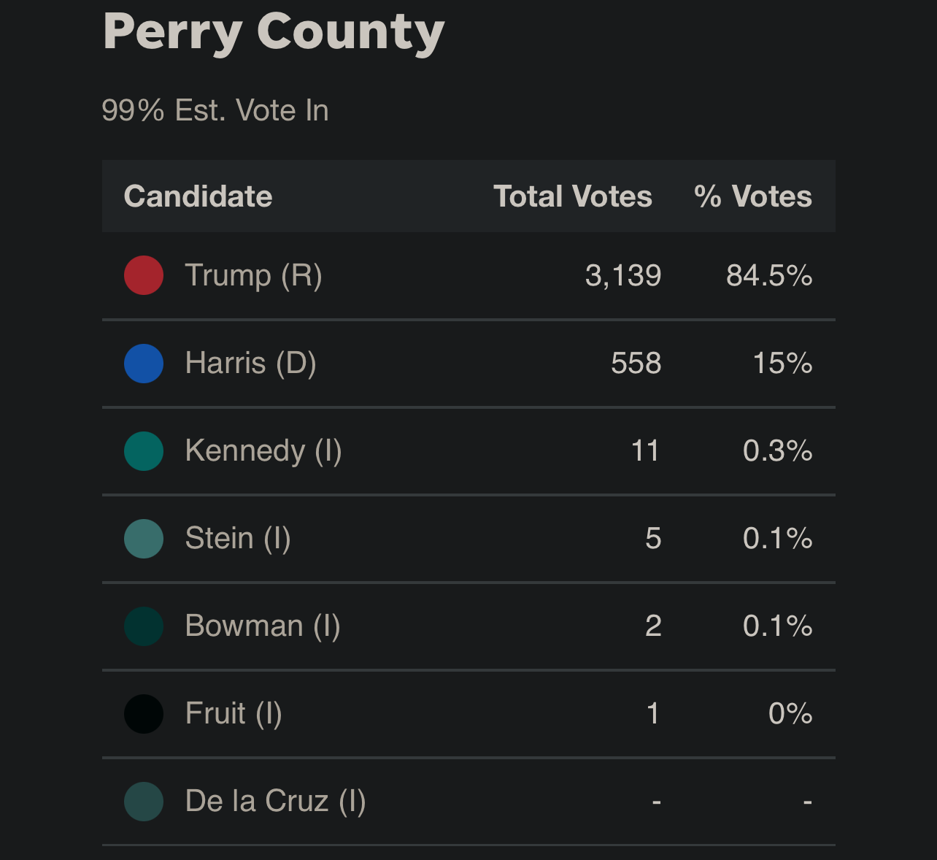
Task: Click De la Cruz's color dot
Action: [x=144, y=802]
